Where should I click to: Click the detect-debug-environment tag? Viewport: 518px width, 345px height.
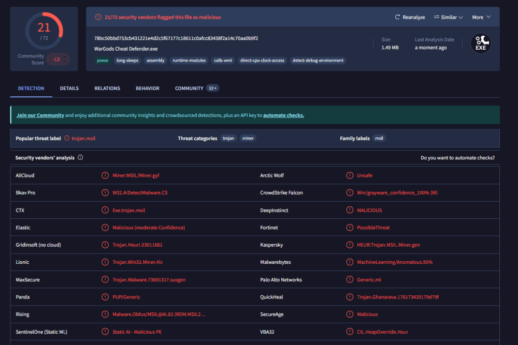[x=318, y=61]
